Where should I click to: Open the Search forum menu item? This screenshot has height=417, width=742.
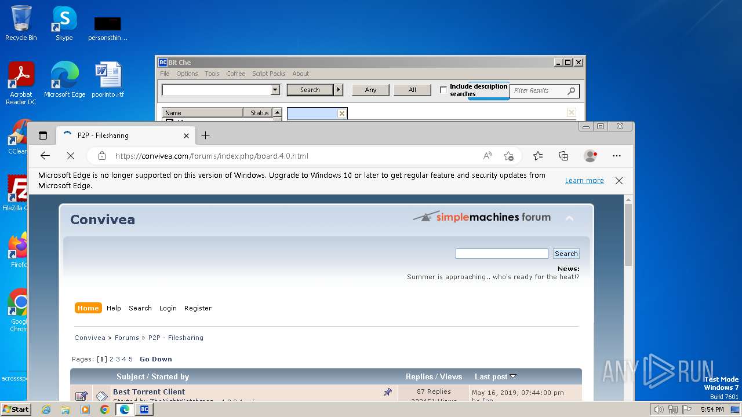pos(140,308)
